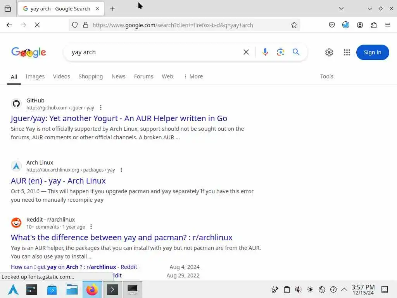
Task: Switch to the Shopping tab
Action: click(91, 76)
